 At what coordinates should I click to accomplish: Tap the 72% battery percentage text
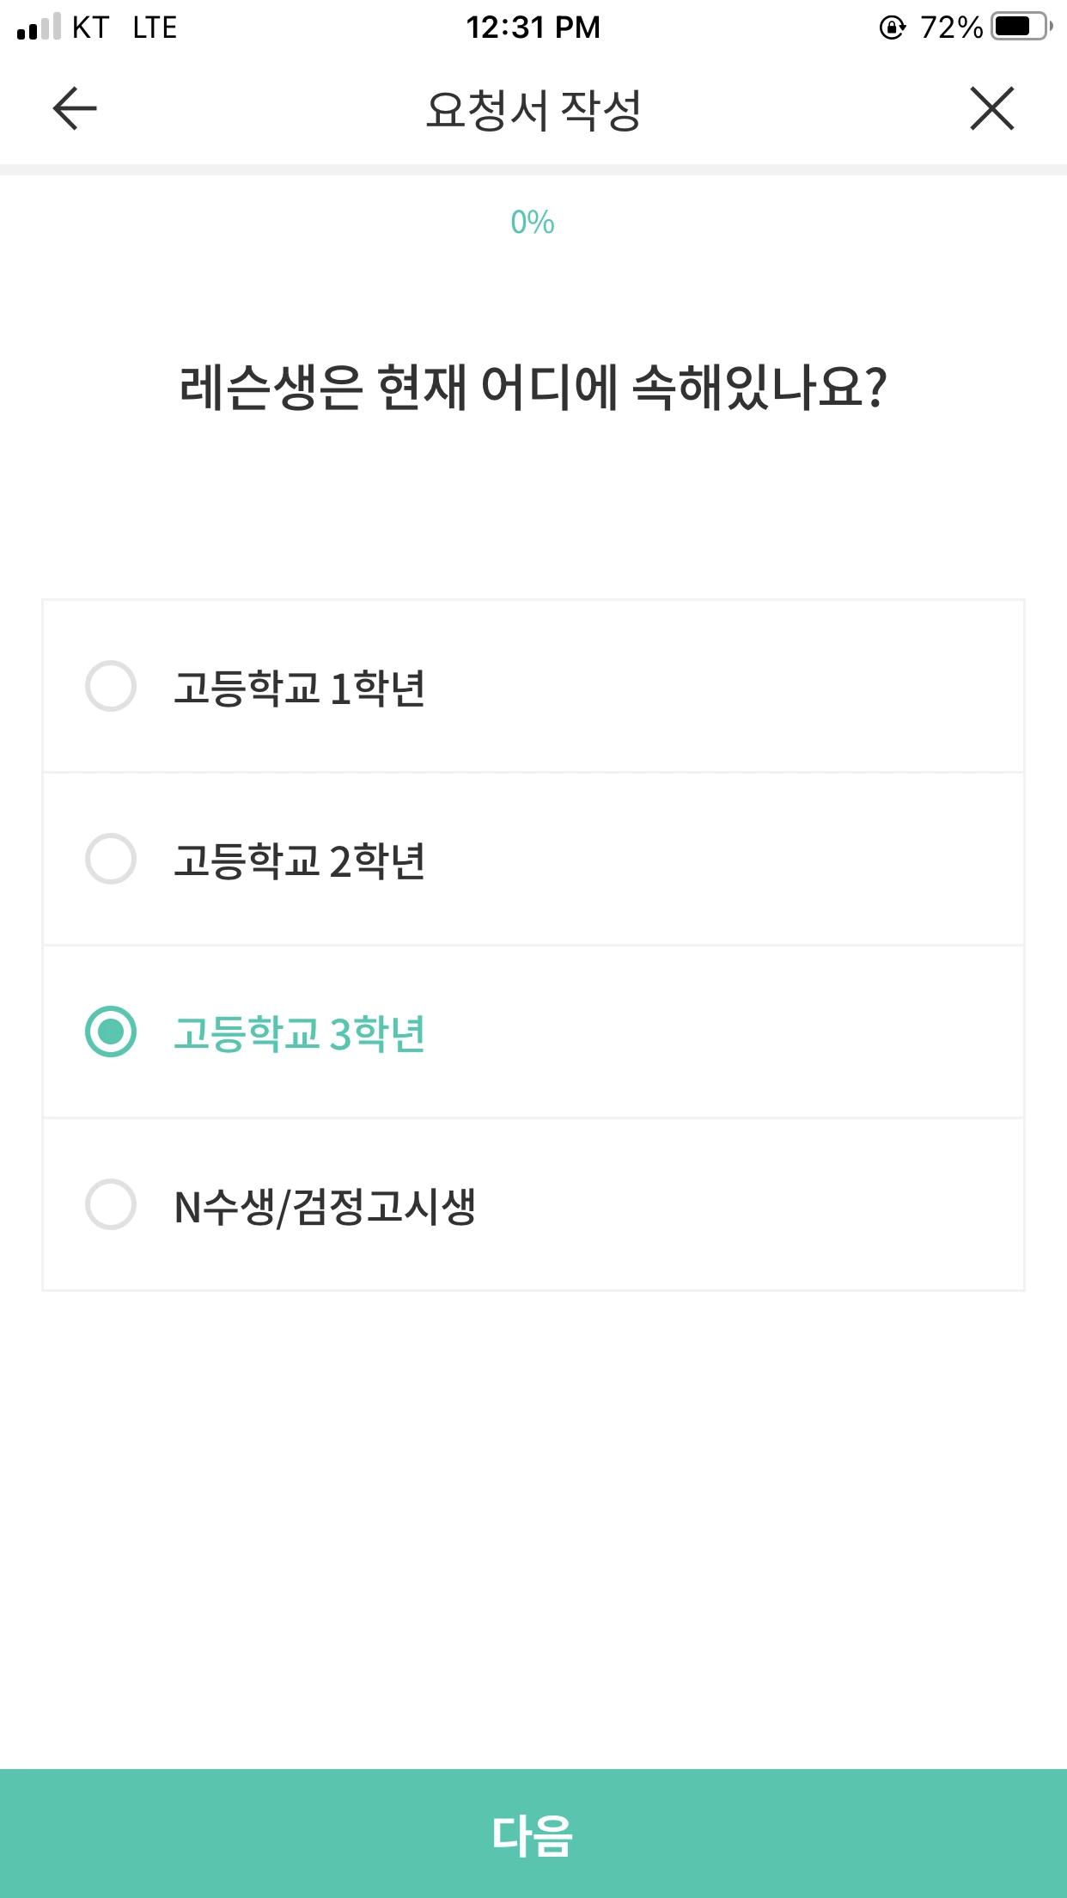[950, 28]
